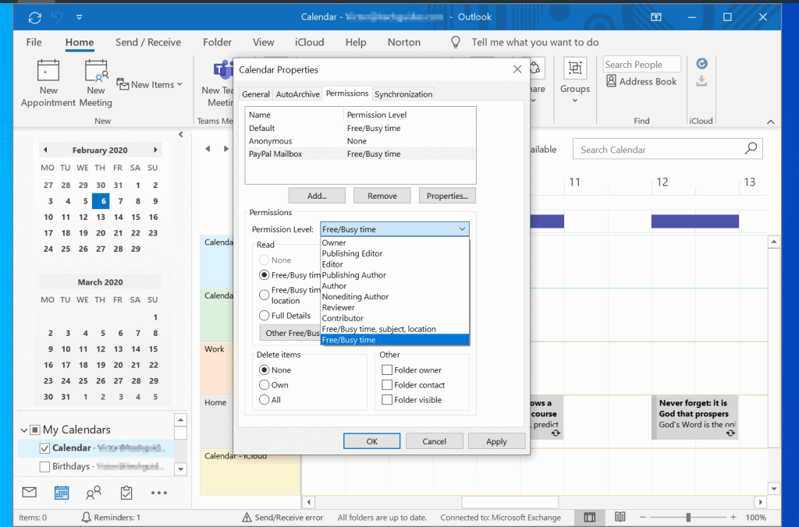The width and height of the screenshot is (799, 527).
Task: Open the Send / Receive ribbon tab
Action: coord(148,42)
